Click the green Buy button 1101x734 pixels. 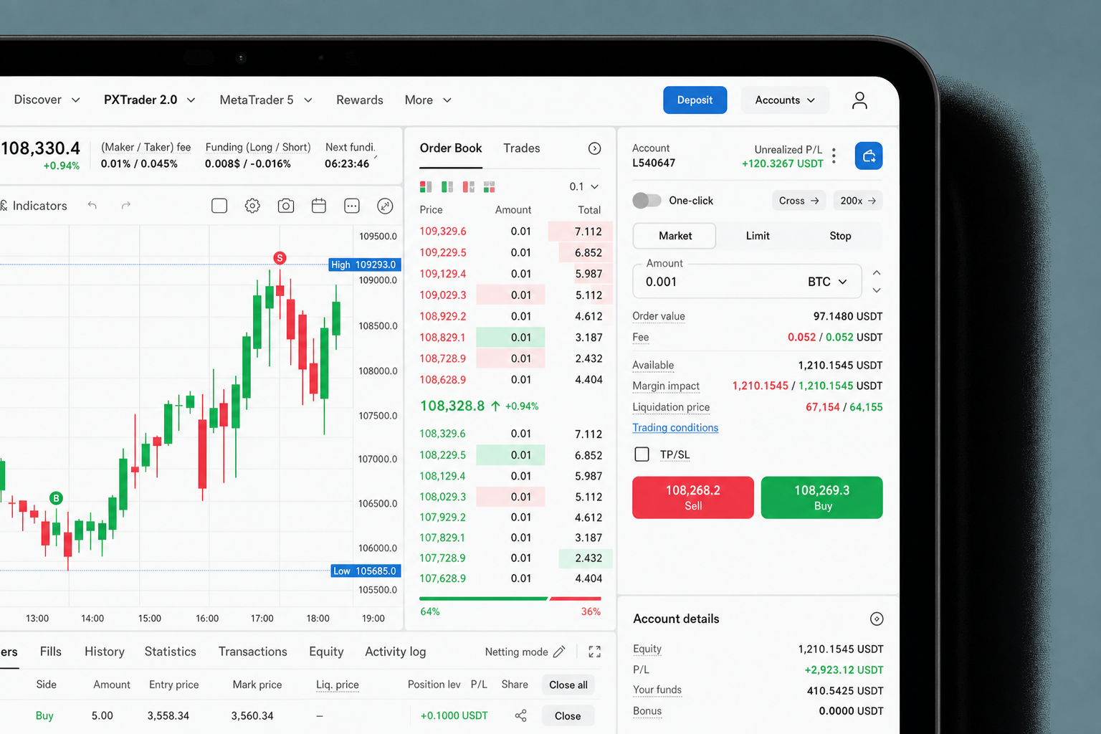point(822,497)
